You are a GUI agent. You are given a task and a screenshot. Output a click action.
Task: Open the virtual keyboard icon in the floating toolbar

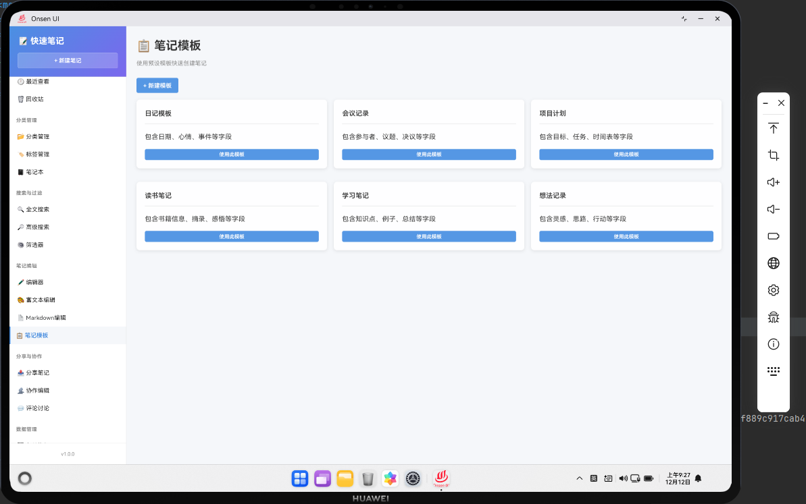point(773,370)
